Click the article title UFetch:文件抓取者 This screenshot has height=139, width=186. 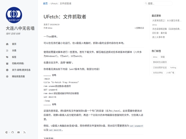(65, 17)
